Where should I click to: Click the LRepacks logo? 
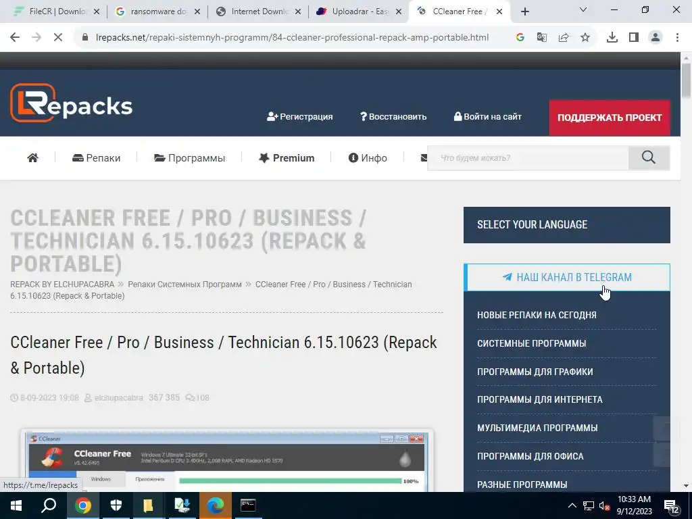(71, 103)
